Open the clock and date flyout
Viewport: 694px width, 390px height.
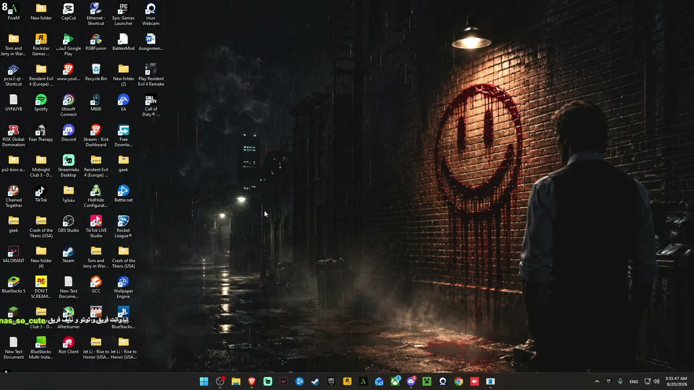[676, 381]
